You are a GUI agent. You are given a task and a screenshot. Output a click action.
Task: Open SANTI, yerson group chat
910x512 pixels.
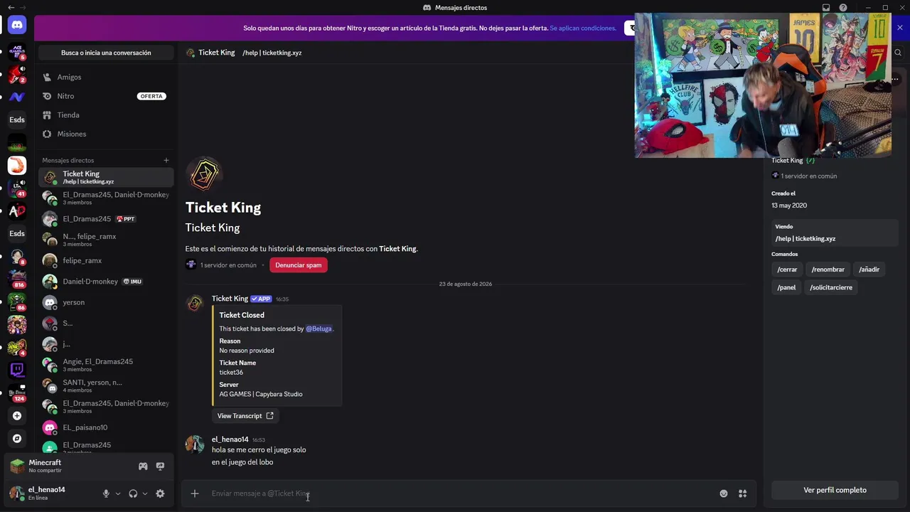106,385
